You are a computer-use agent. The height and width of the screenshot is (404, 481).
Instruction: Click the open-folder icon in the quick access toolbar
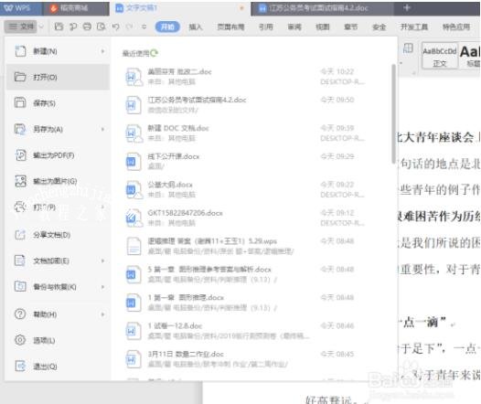coord(59,27)
